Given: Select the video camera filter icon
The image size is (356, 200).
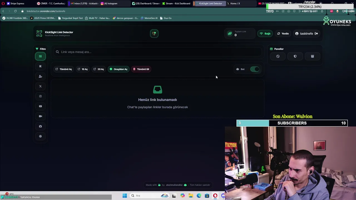Looking at the screenshot, I should [x=40, y=116].
